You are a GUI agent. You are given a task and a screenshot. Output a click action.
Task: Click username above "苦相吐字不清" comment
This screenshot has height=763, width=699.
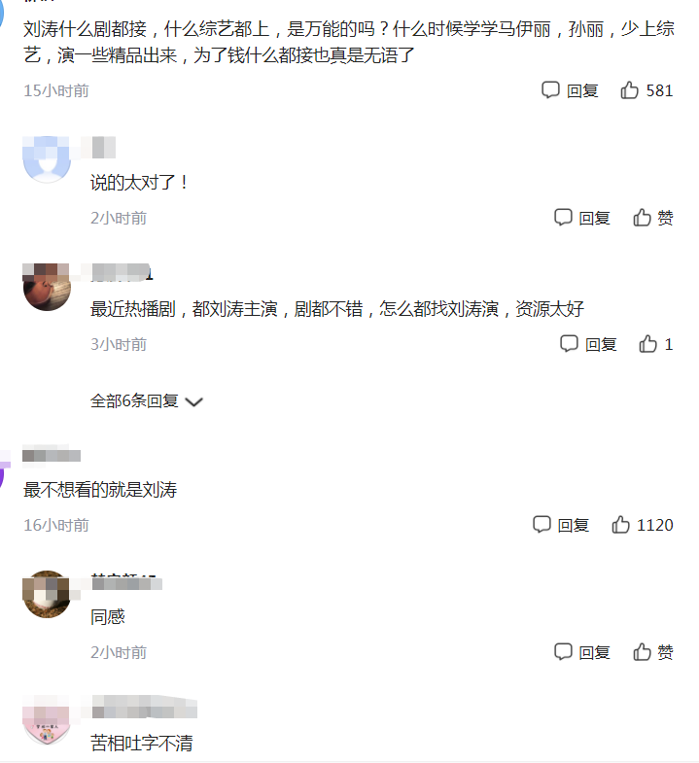coord(145,707)
